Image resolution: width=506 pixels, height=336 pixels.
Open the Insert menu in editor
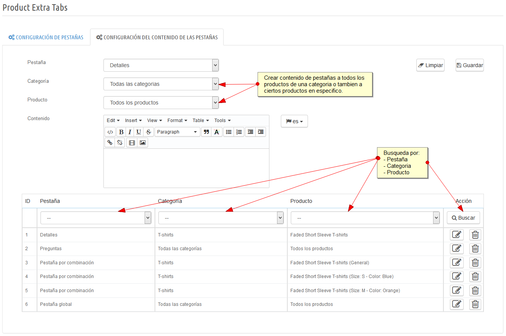[x=133, y=121]
